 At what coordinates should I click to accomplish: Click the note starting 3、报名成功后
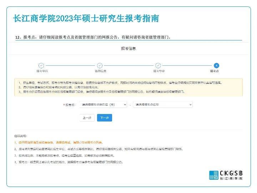tap(64, 155)
